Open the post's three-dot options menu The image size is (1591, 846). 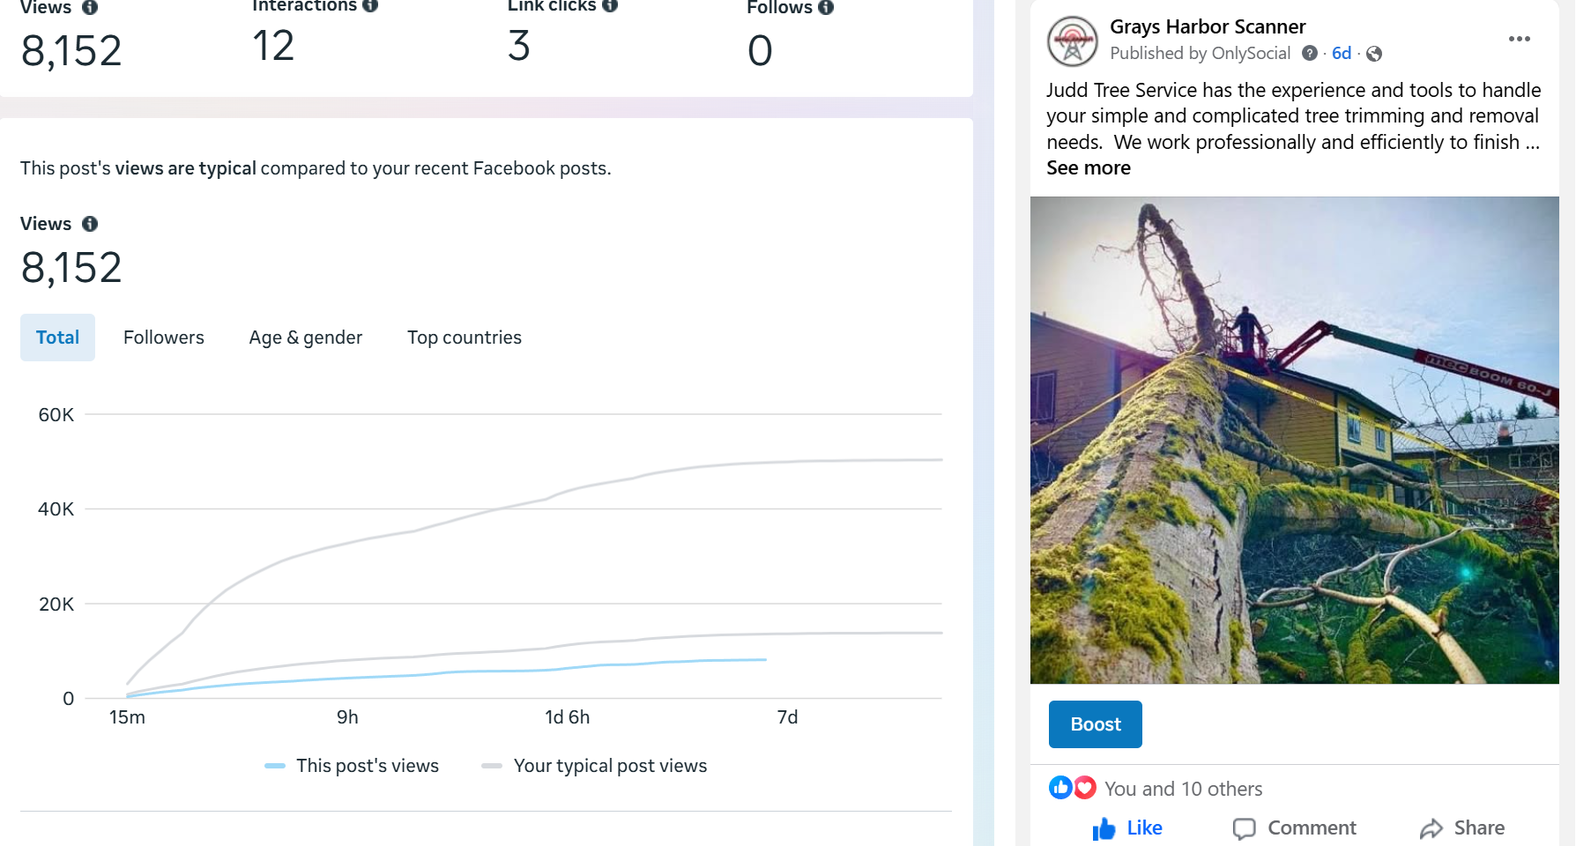click(x=1519, y=39)
